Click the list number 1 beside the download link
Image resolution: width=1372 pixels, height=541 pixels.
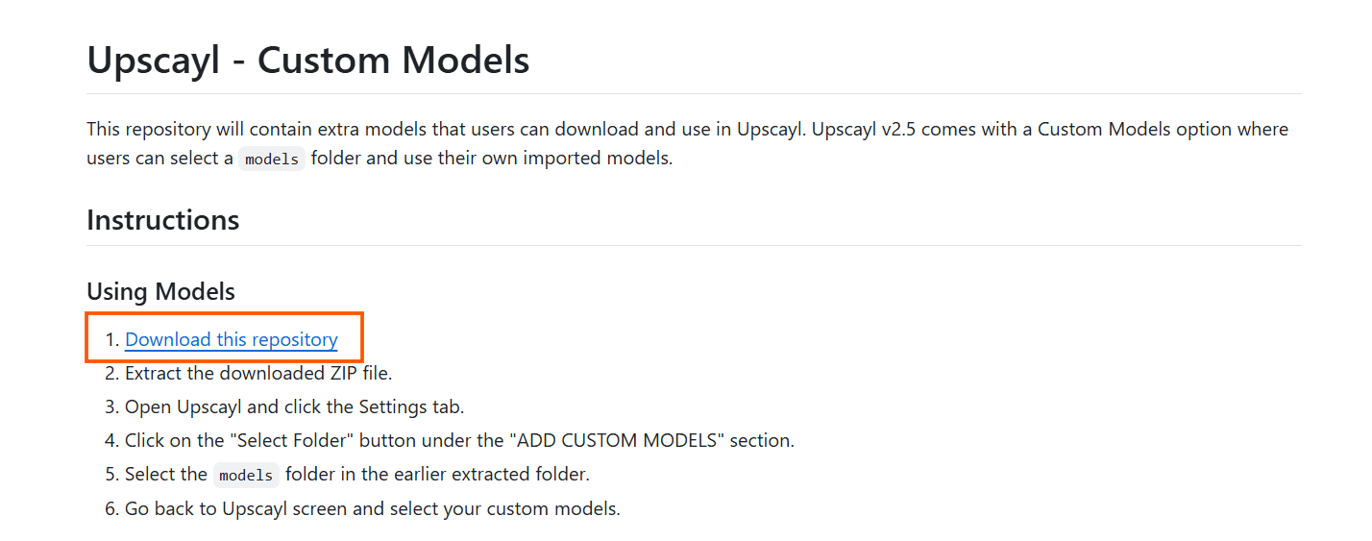click(111, 340)
